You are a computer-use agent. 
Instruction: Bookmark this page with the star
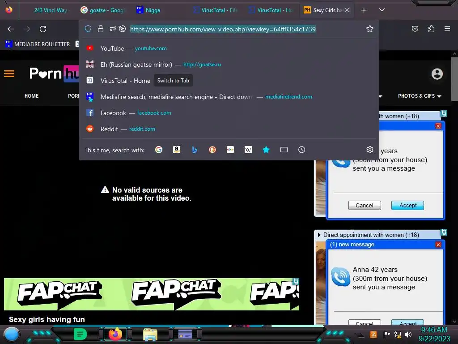tap(370, 29)
